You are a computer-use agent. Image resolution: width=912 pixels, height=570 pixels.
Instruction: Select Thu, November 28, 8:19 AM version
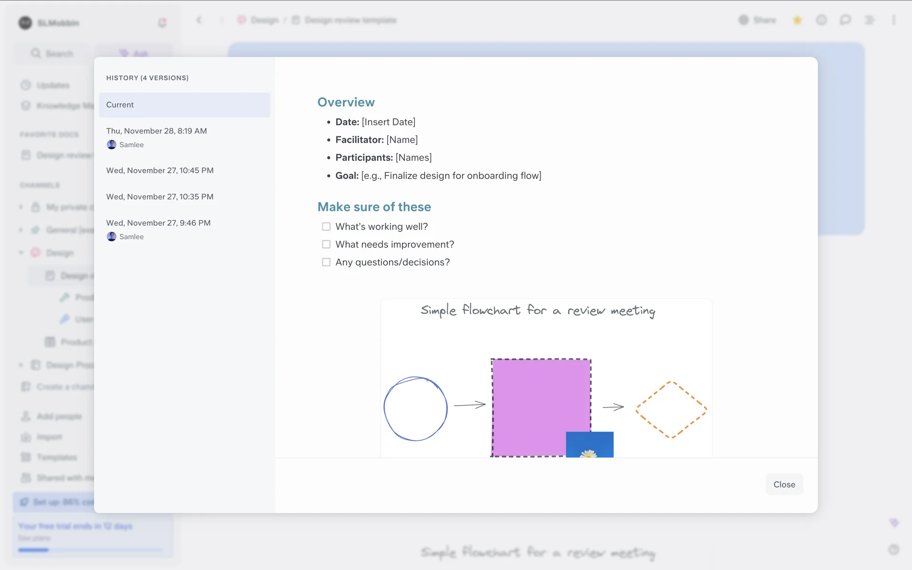pos(157,131)
